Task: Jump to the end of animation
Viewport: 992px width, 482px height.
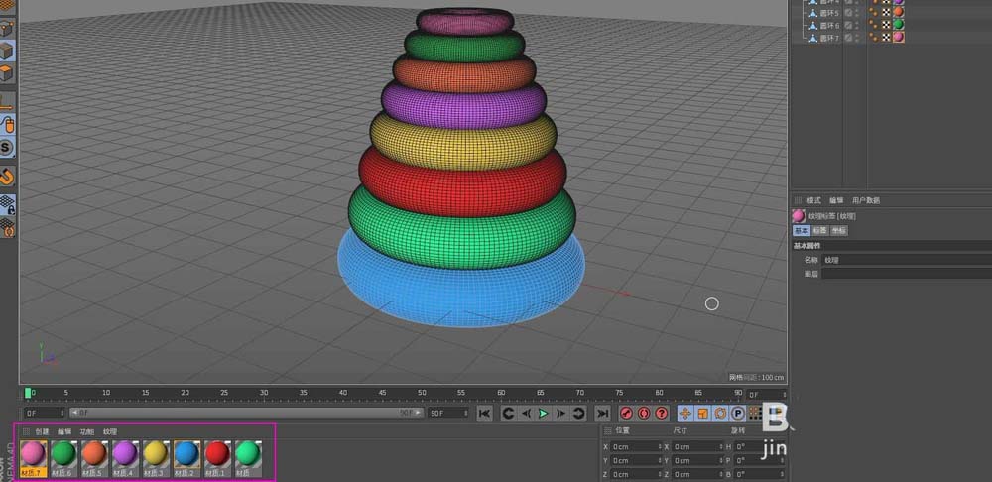Action: [x=603, y=413]
